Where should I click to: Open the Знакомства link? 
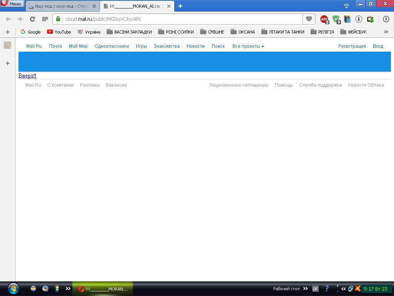pos(167,46)
